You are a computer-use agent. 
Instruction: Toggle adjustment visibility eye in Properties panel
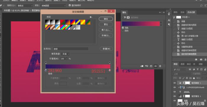(x=156, y=66)
